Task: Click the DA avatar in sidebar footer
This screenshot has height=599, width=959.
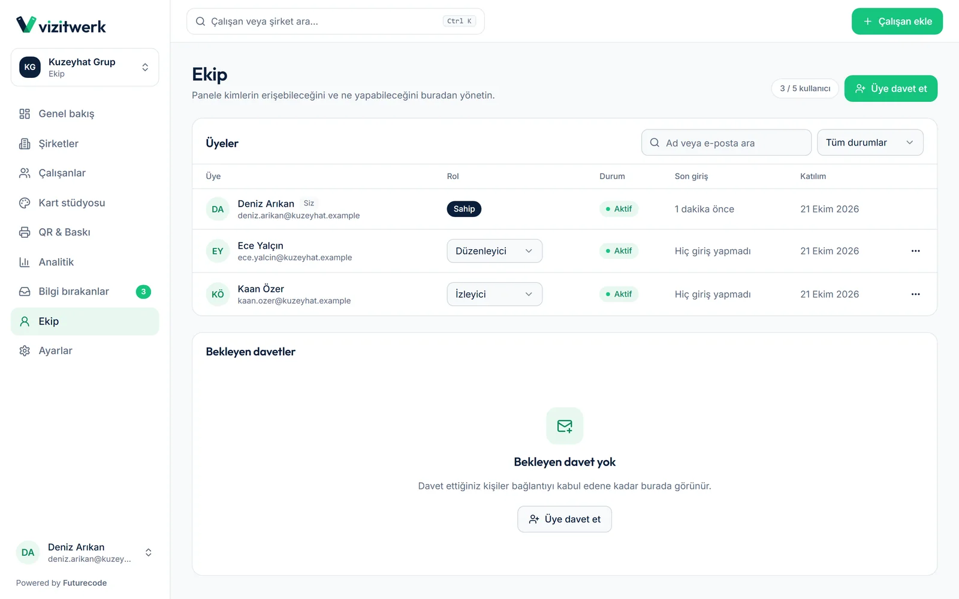Action: [x=28, y=552]
